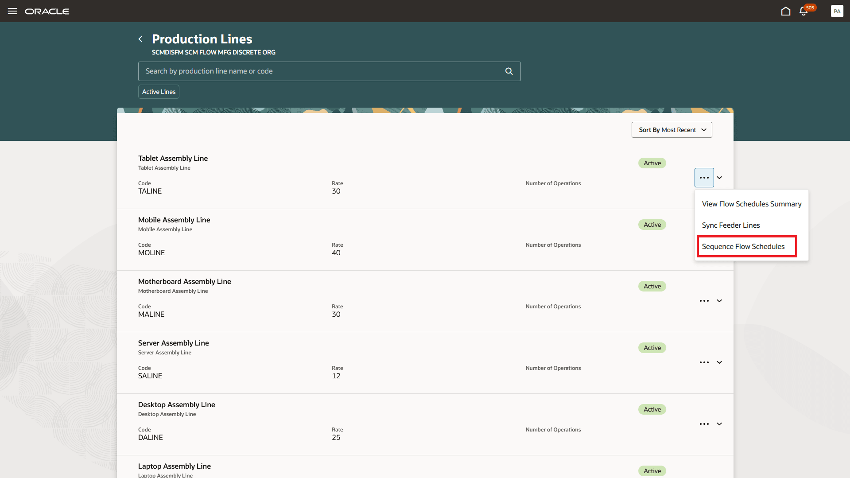Click the back arrow beside Production Lines
The height and width of the screenshot is (478, 850).
point(140,39)
